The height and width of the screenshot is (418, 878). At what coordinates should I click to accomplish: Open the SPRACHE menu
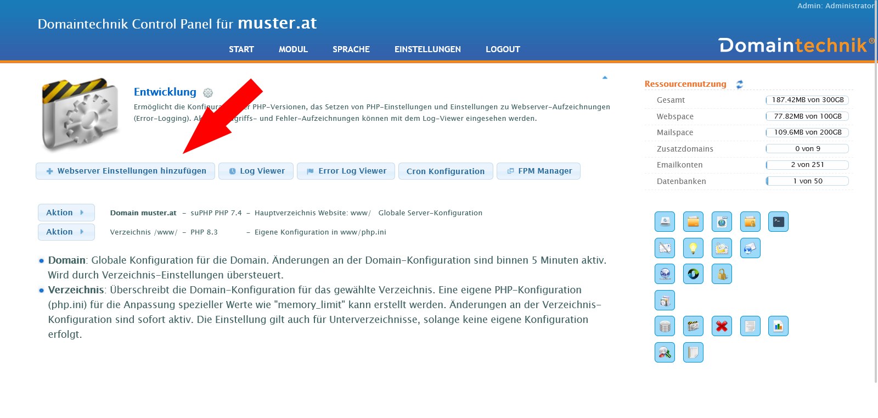[x=351, y=49]
